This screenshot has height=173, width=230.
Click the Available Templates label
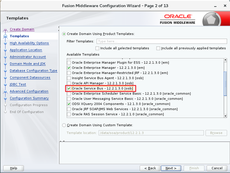[x=83, y=55]
